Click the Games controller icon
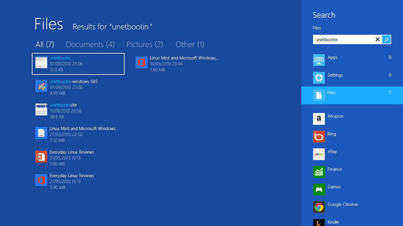This screenshot has width=403, height=226. pyautogui.click(x=319, y=190)
